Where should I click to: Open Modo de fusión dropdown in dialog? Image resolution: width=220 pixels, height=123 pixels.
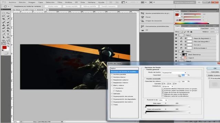pos(174,72)
